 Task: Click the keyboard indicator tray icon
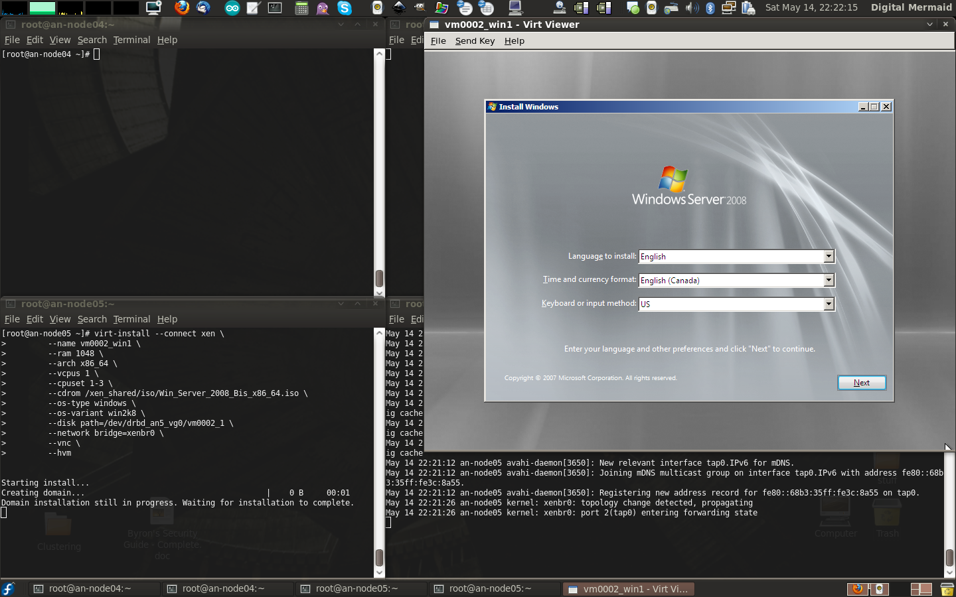pos(671,8)
